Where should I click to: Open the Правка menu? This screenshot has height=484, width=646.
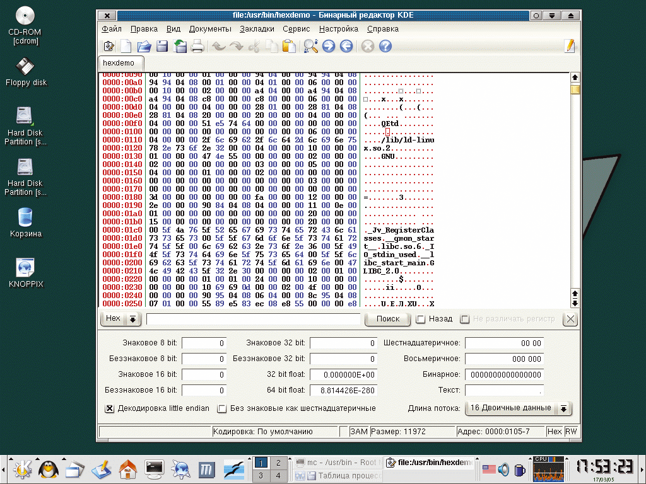click(x=144, y=29)
